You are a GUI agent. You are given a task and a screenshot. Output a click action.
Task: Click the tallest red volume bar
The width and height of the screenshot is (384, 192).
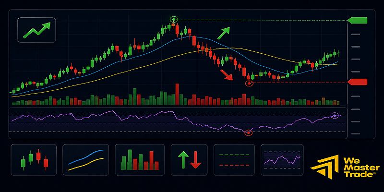point(177,94)
